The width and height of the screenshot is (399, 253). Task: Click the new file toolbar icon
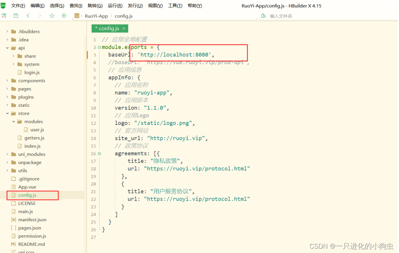[x=4, y=16]
